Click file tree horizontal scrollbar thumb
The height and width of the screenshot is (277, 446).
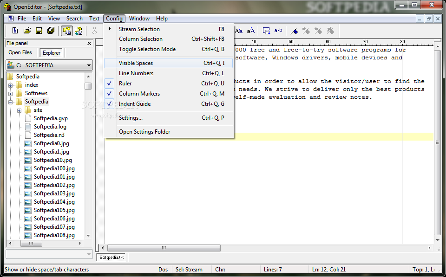(31, 243)
